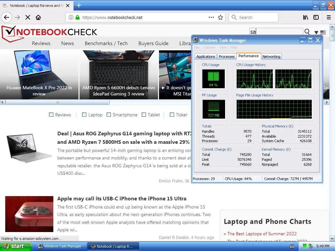Open the US flag language selector
The width and height of the screenshot is (335, 251).
click(x=323, y=32)
